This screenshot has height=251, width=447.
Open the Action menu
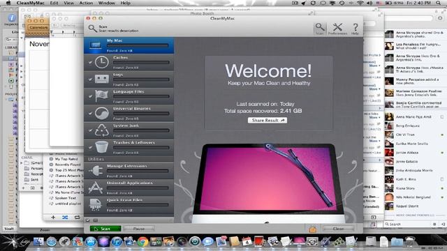(x=86, y=3)
